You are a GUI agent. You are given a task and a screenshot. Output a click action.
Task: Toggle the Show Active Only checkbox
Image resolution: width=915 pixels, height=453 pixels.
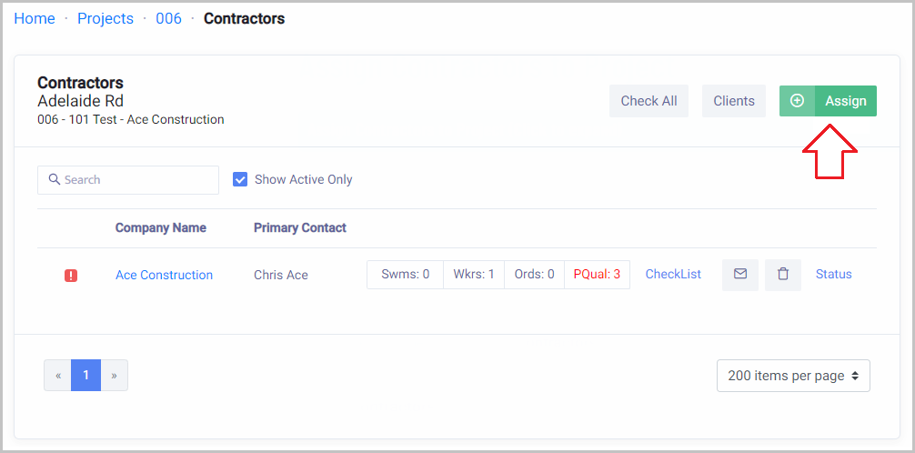click(x=240, y=179)
